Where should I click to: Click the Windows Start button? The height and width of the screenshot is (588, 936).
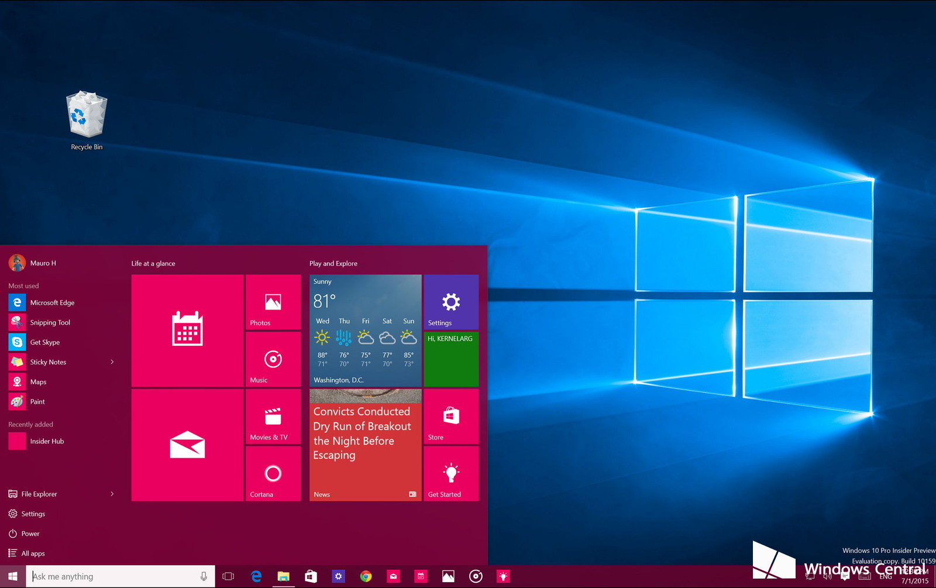[13, 576]
